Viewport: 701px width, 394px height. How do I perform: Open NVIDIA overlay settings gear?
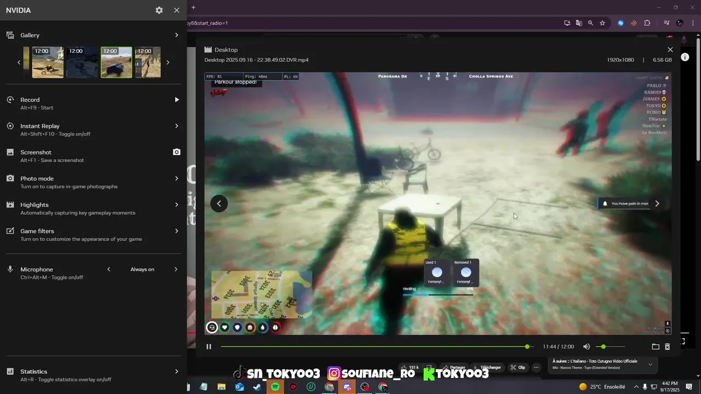pyautogui.click(x=159, y=10)
